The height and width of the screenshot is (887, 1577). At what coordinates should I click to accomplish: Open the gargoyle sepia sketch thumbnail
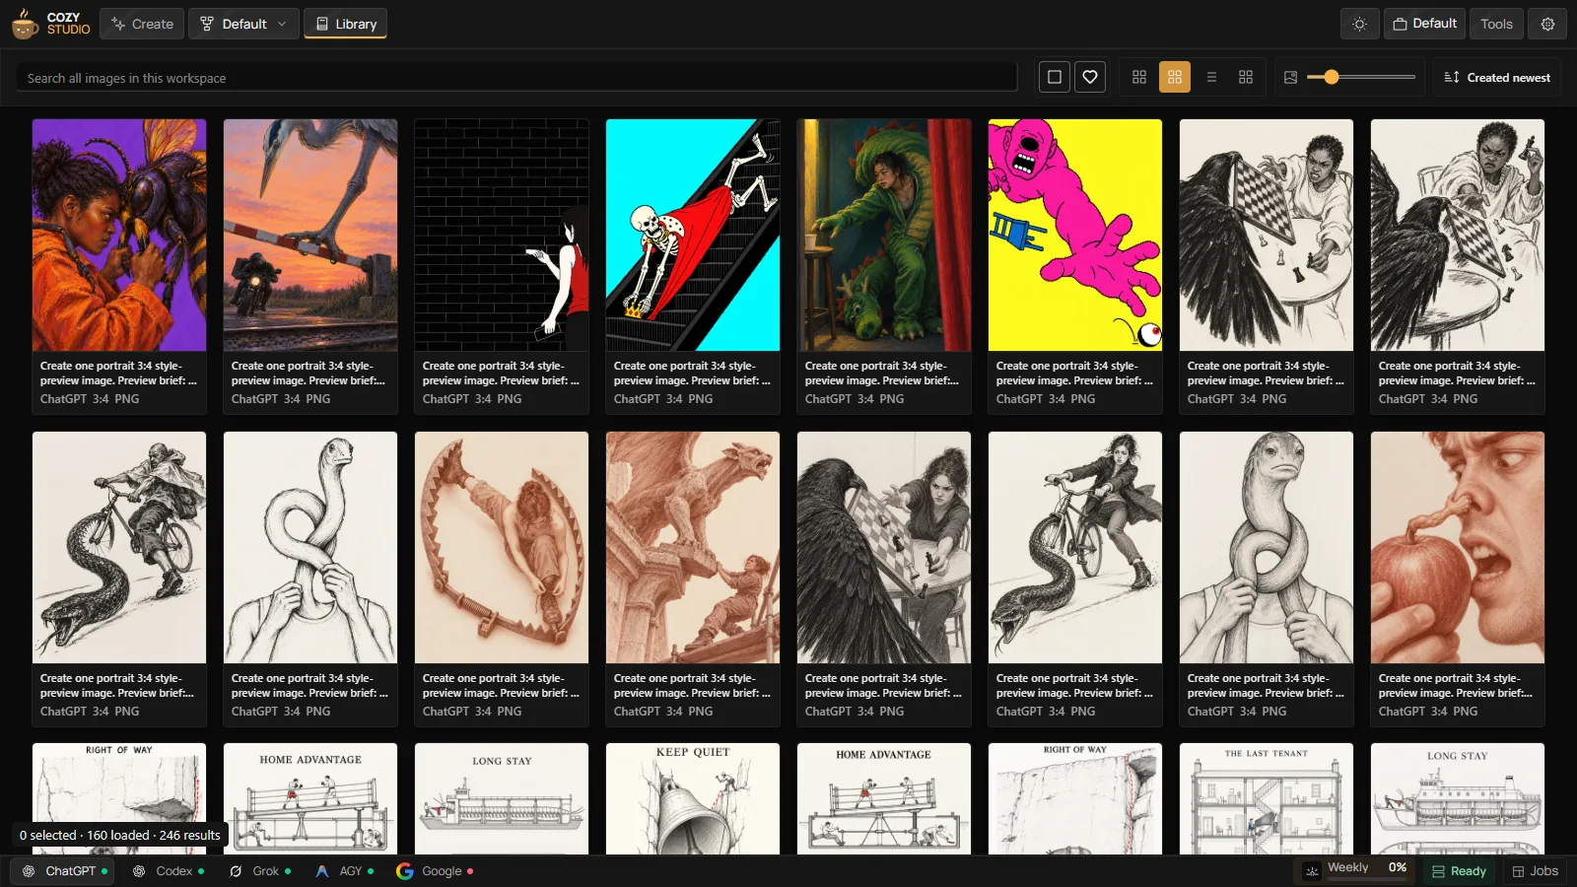pyautogui.click(x=693, y=547)
